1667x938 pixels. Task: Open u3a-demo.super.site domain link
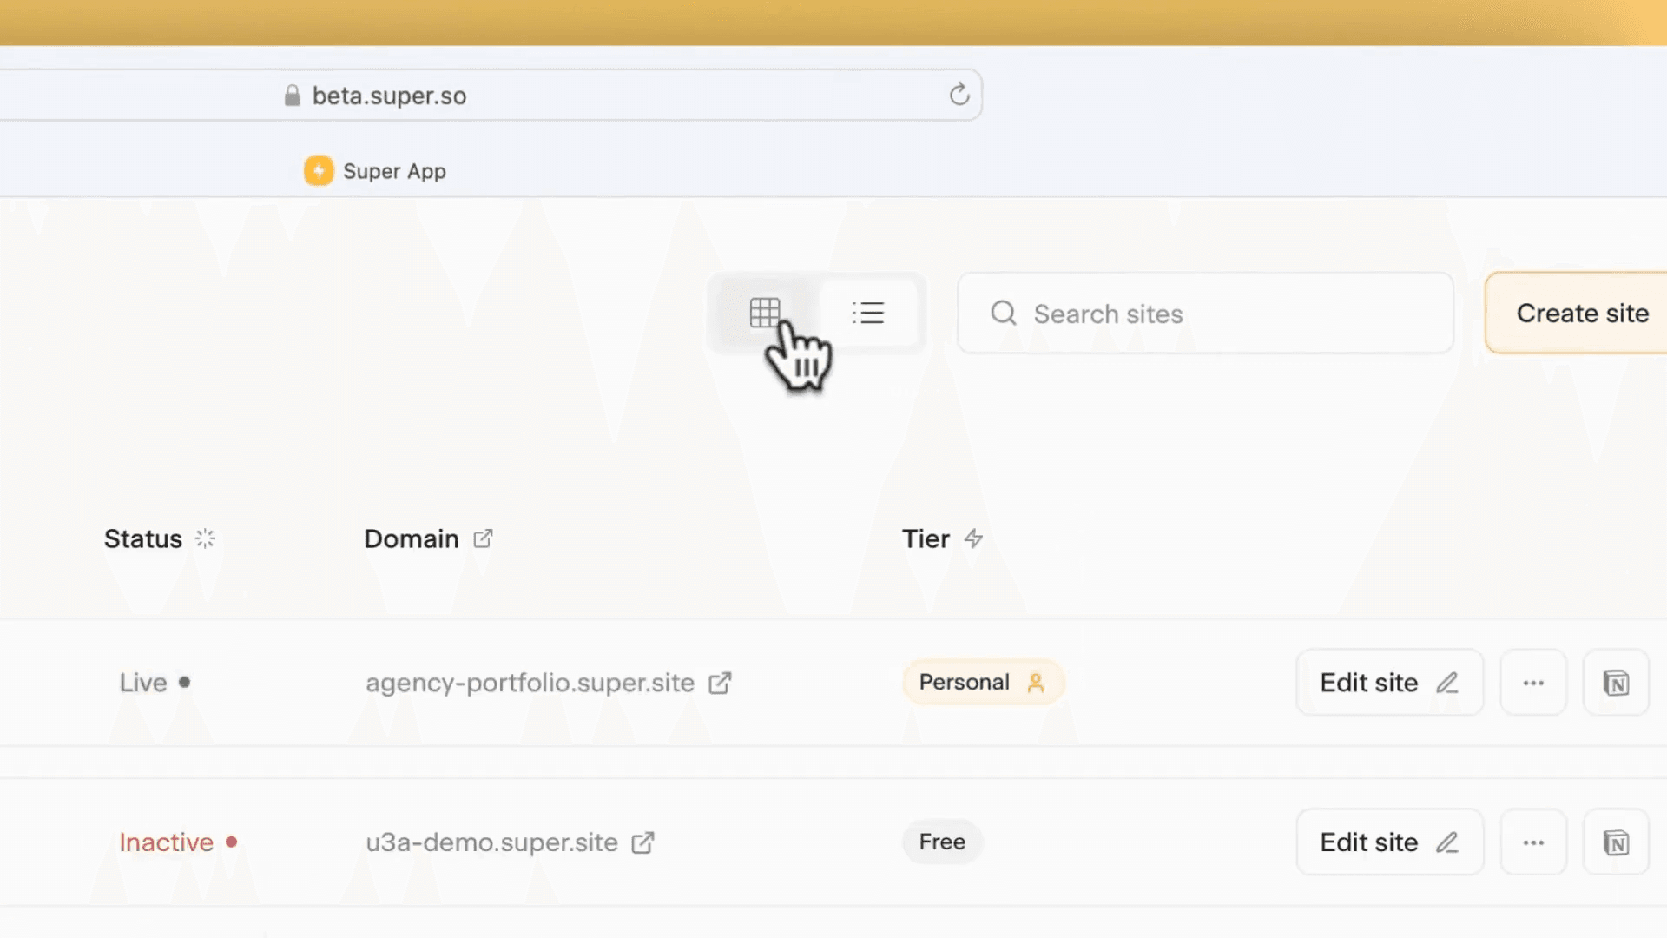pyautogui.click(x=491, y=842)
